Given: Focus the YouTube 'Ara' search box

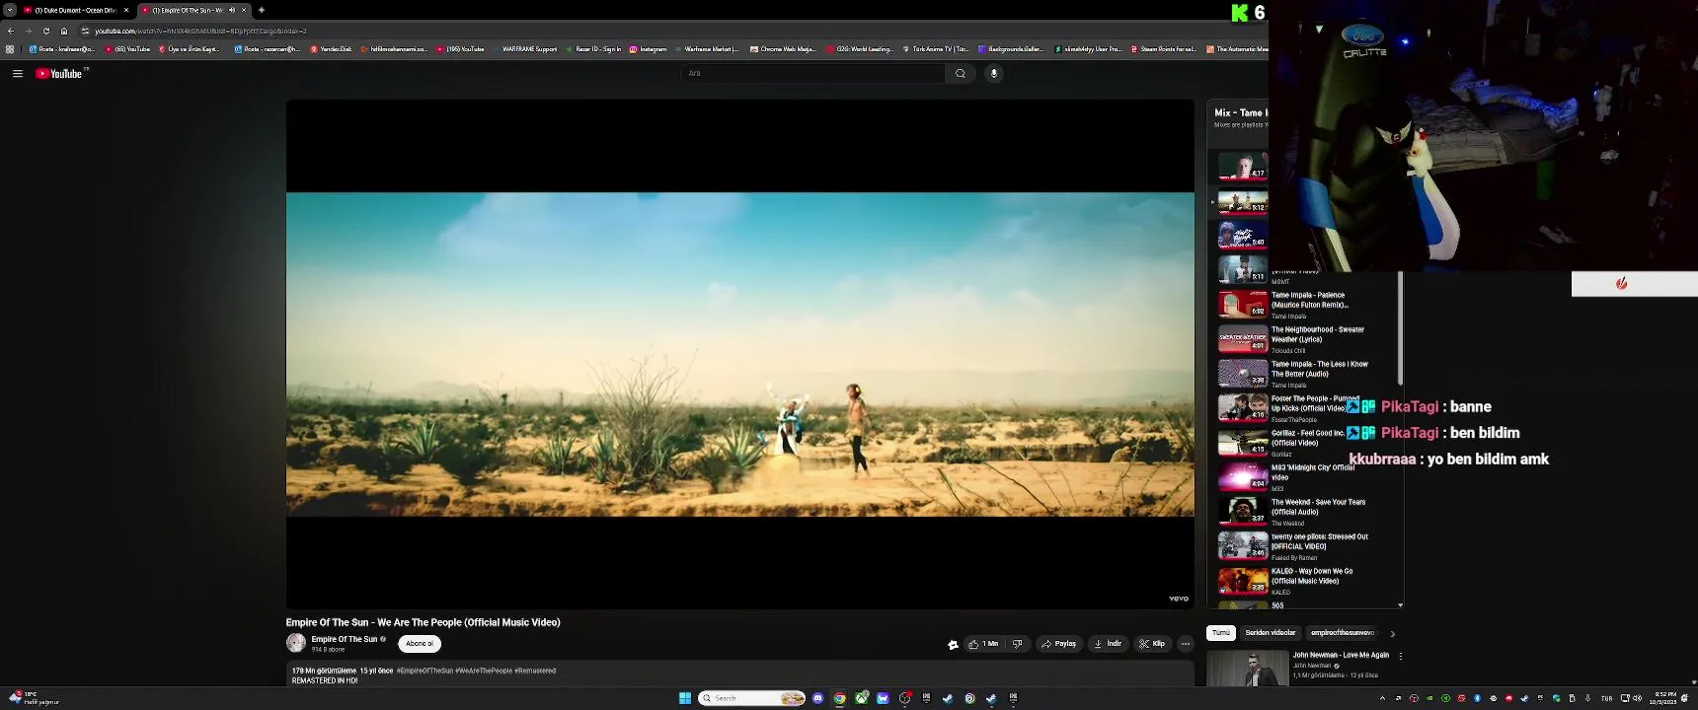Looking at the screenshot, I should click(x=813, y=73).
